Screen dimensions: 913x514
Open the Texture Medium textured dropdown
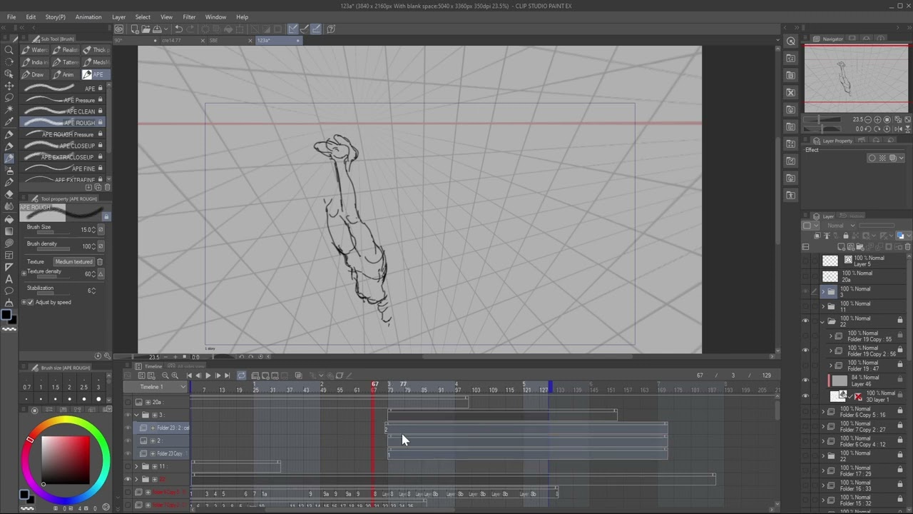pyautogui.click(x=75, y=262)
